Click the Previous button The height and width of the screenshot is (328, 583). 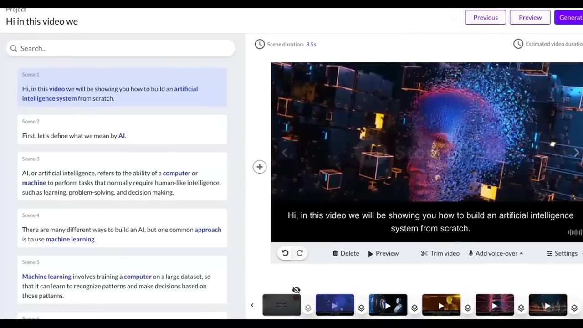pos(486,17)
